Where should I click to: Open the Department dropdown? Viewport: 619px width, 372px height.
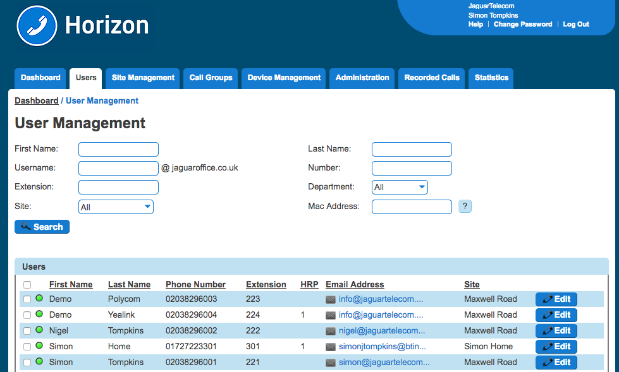[400, 187]
